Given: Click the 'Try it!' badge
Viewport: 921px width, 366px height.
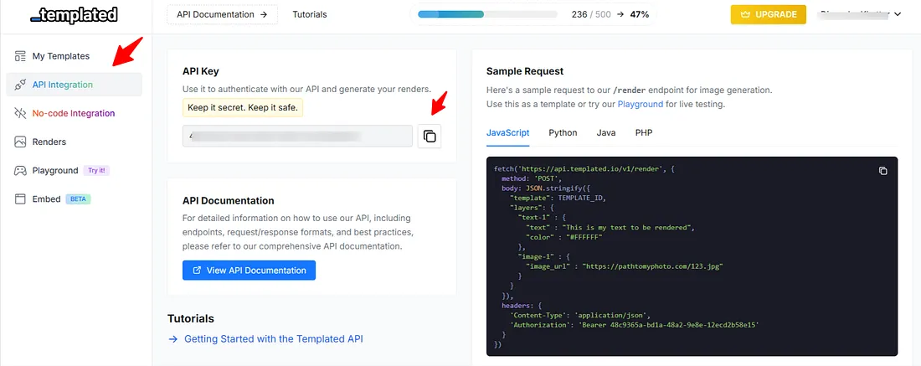Looking at the screenshot, I should (x=96, y=170).
